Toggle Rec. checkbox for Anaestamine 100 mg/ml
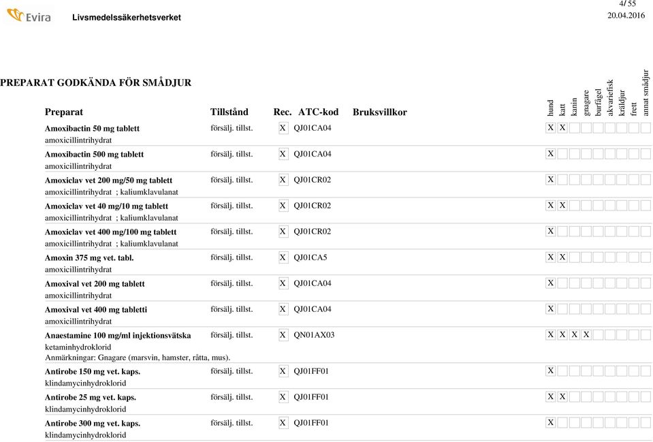This screenshot has width=653, height=442. pyautogui.click(x=283, y=334)
